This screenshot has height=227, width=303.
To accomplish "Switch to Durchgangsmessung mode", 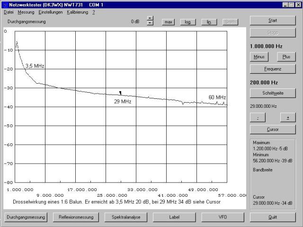I will tap(26, 217).
